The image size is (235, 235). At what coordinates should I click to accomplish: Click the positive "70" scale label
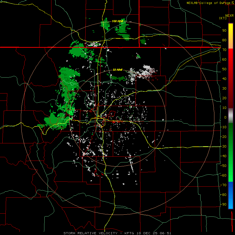[x=224, y=50]
